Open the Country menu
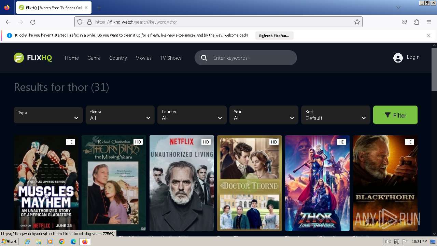This screenshot has height=246, width=437. (x=118, y=58)
